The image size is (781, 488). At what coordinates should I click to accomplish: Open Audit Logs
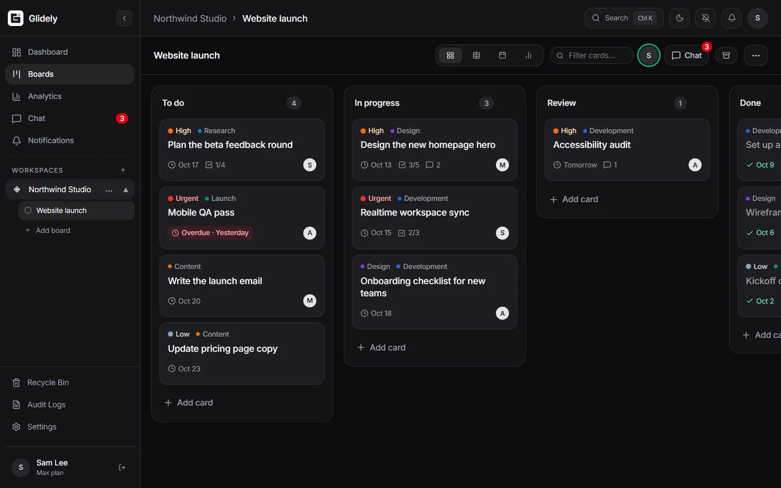(70, 405)
